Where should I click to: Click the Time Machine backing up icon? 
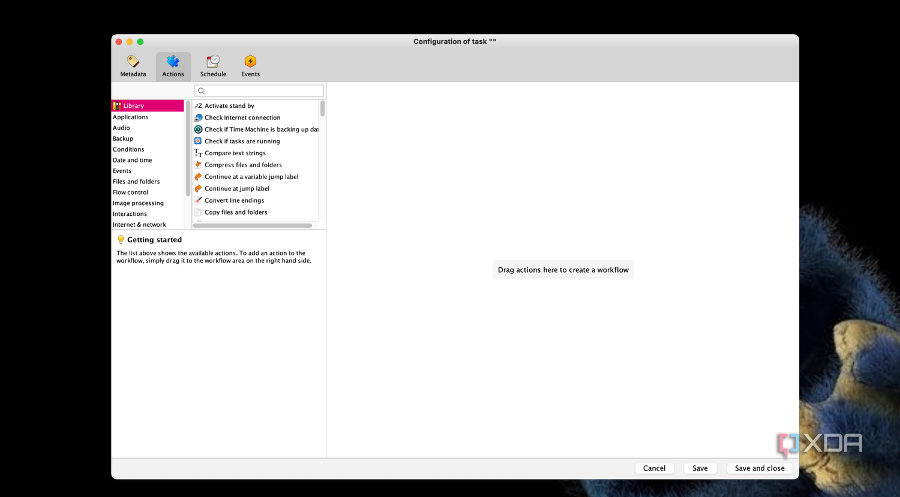pos(198,129)
